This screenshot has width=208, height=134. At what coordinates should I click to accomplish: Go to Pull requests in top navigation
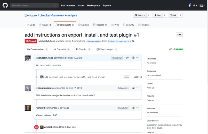(x=68, y=5)
